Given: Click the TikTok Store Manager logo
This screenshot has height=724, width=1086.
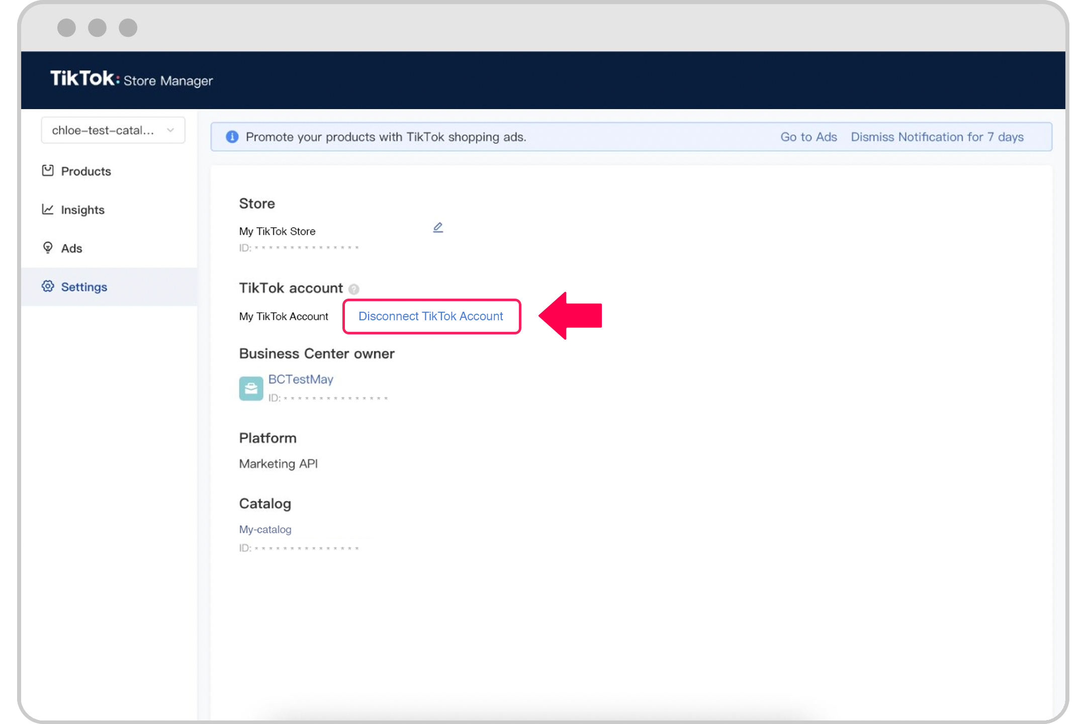Looking at the screenshot, I should [x=131, y=79].
